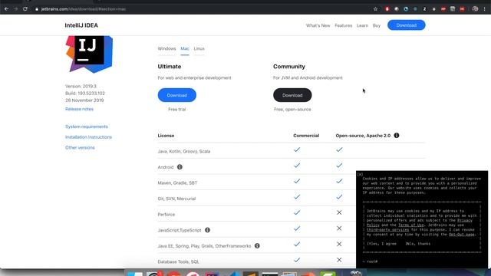491x276 pixels.
Task: Click the 'Version: 2019.3' text
Action: tap(81, 86)
